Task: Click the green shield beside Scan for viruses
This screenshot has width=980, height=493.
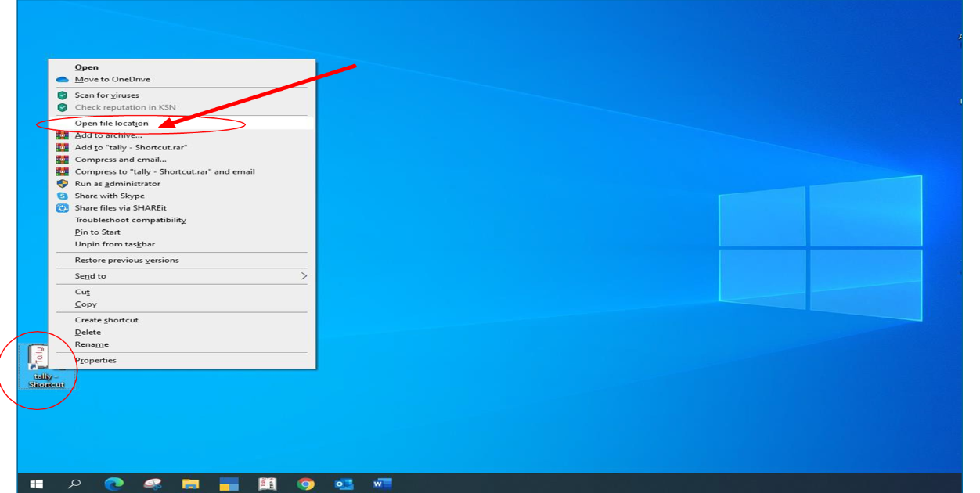Action: (x=63, y=95)
